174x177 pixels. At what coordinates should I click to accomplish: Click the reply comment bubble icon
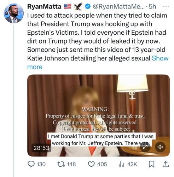tap(31, 164)
